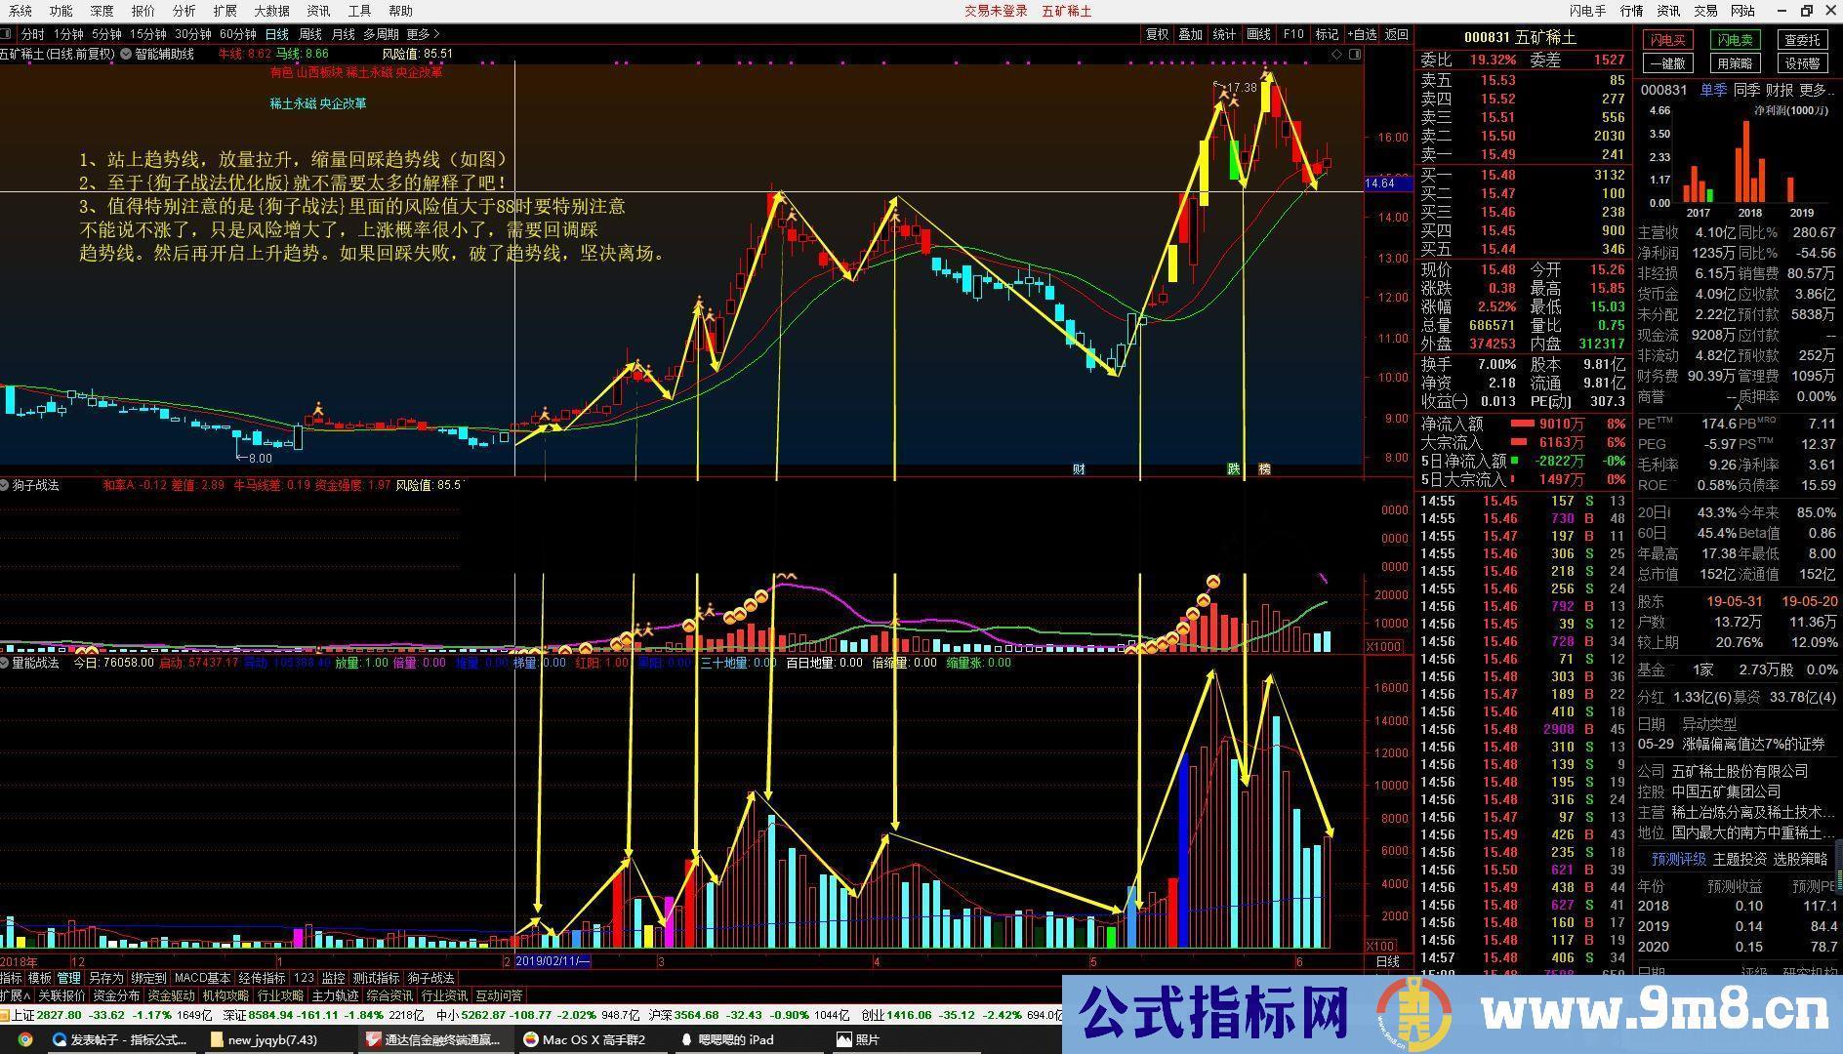The height and width of the screenshot is (1054, 1843).
Task: Open the 功能 menu
Action: [x=61, y=11]
